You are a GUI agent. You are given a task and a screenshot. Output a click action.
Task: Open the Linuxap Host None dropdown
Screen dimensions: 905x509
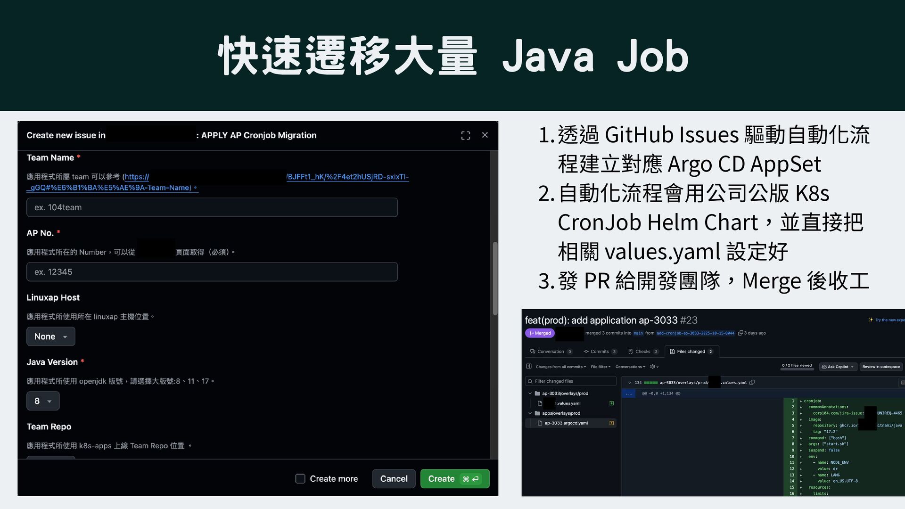(51, 337)
